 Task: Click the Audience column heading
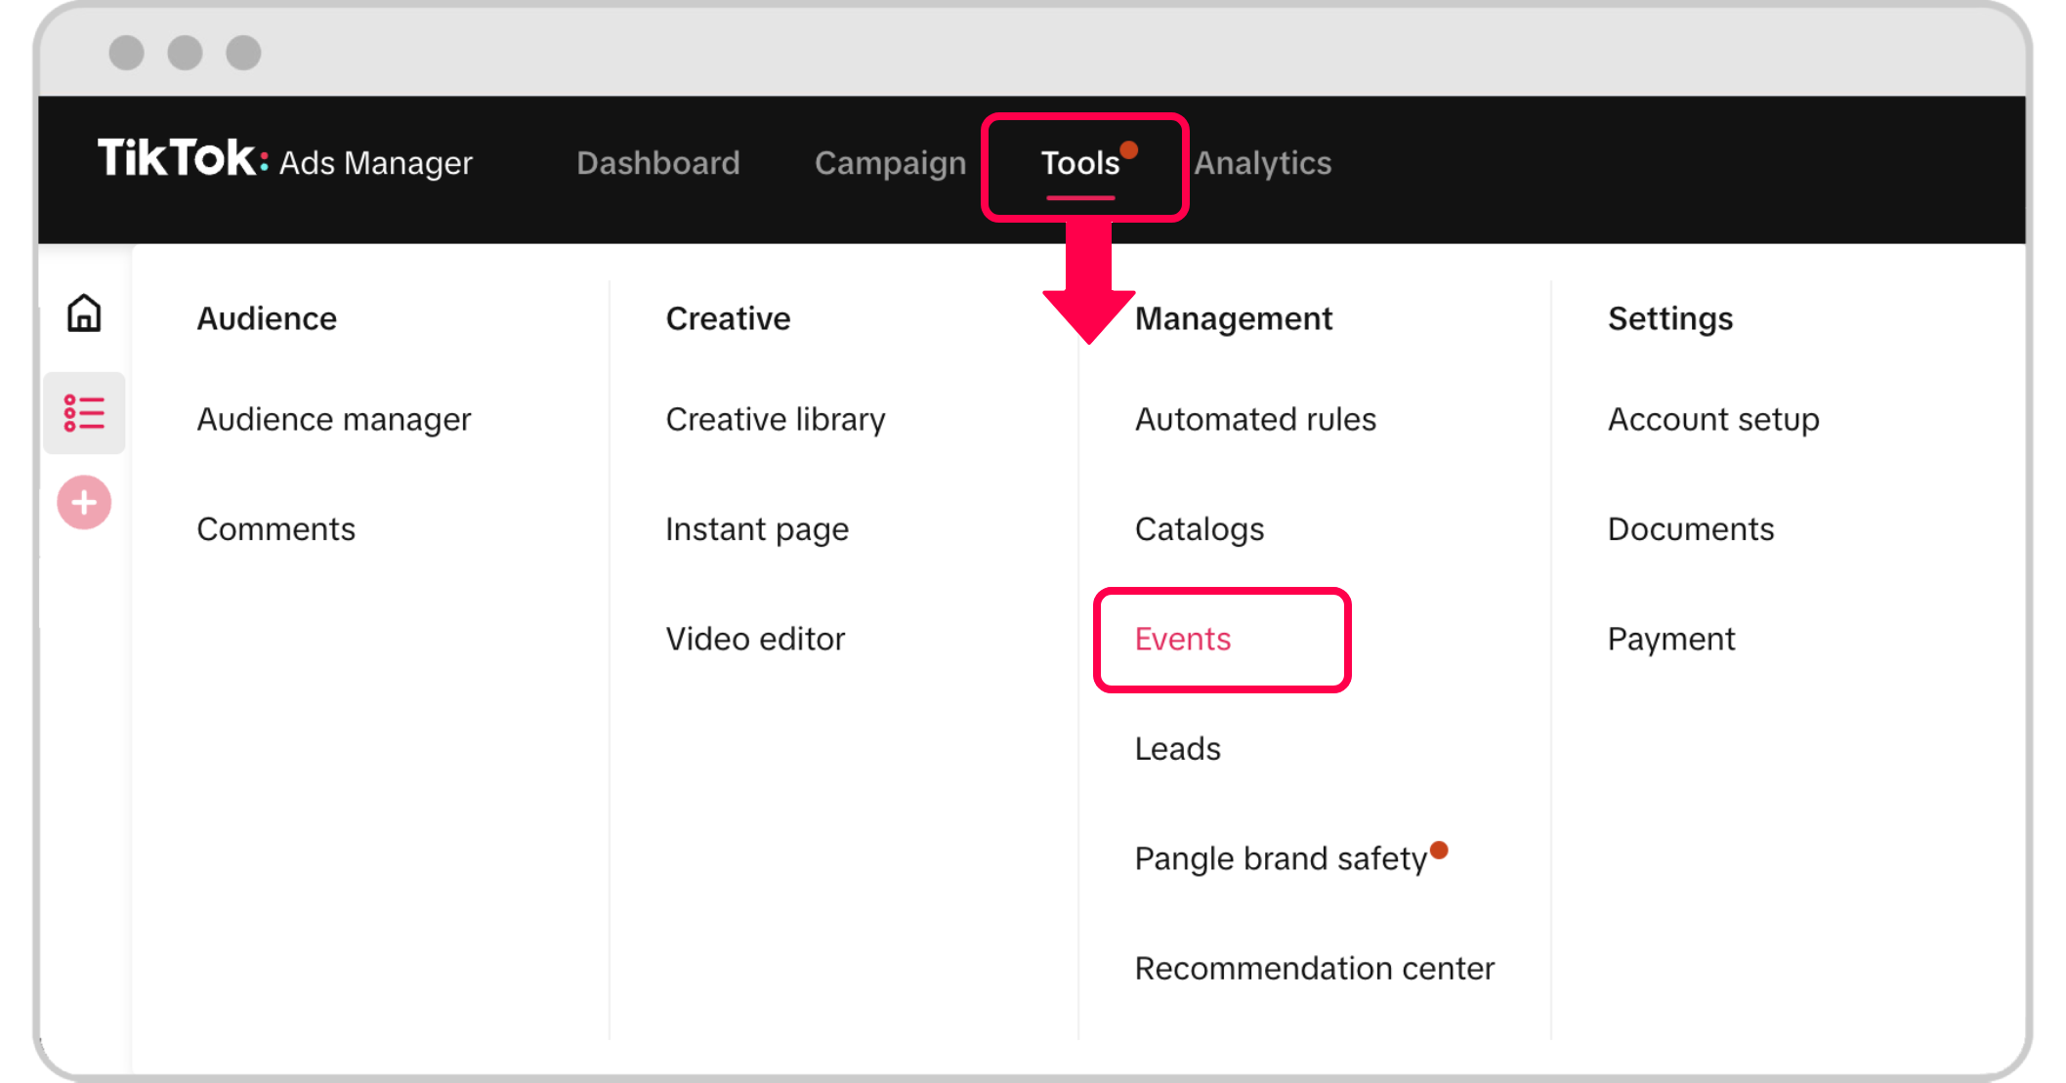point(267,318)
